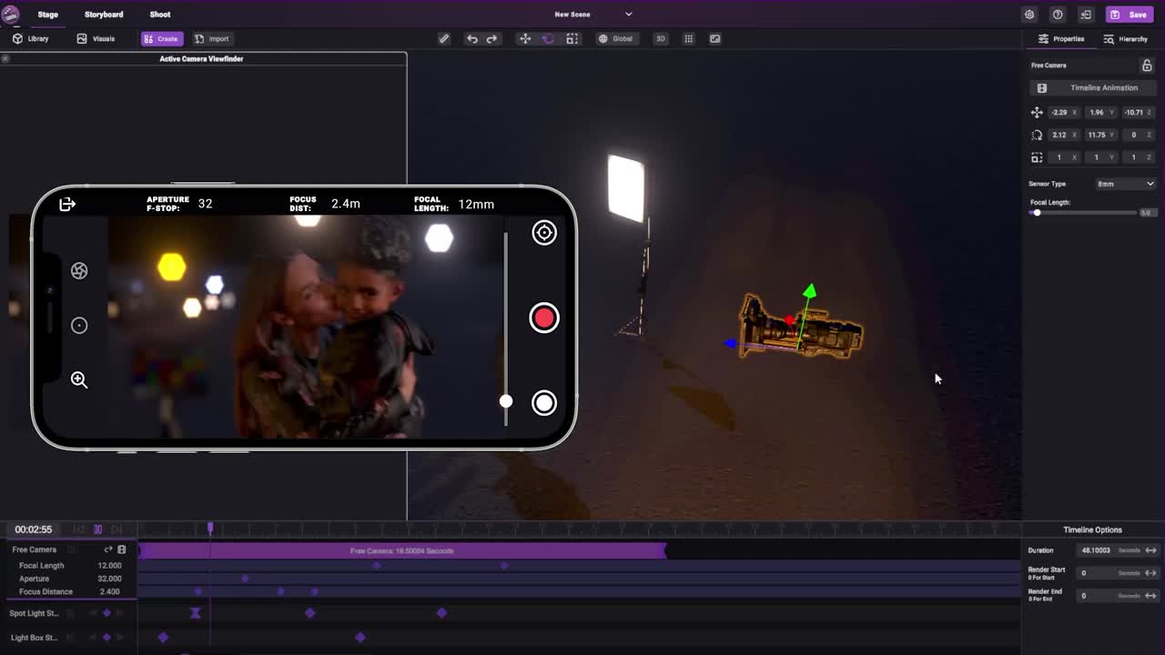Select the Move transform tool

coord(523,38)
